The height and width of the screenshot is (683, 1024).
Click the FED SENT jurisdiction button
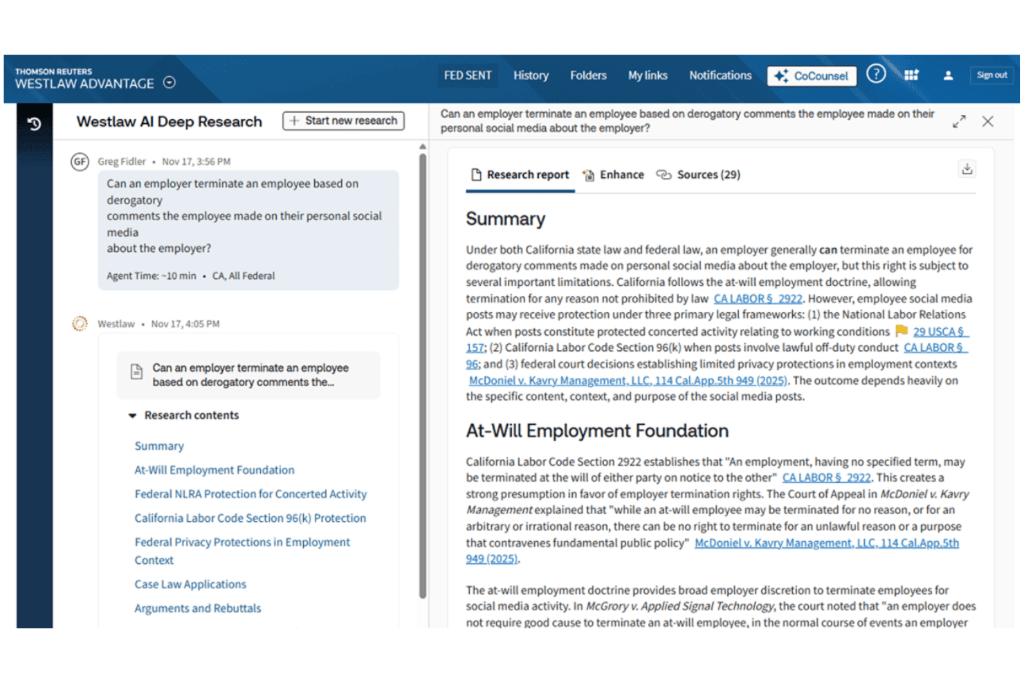[x=468, y=75]
